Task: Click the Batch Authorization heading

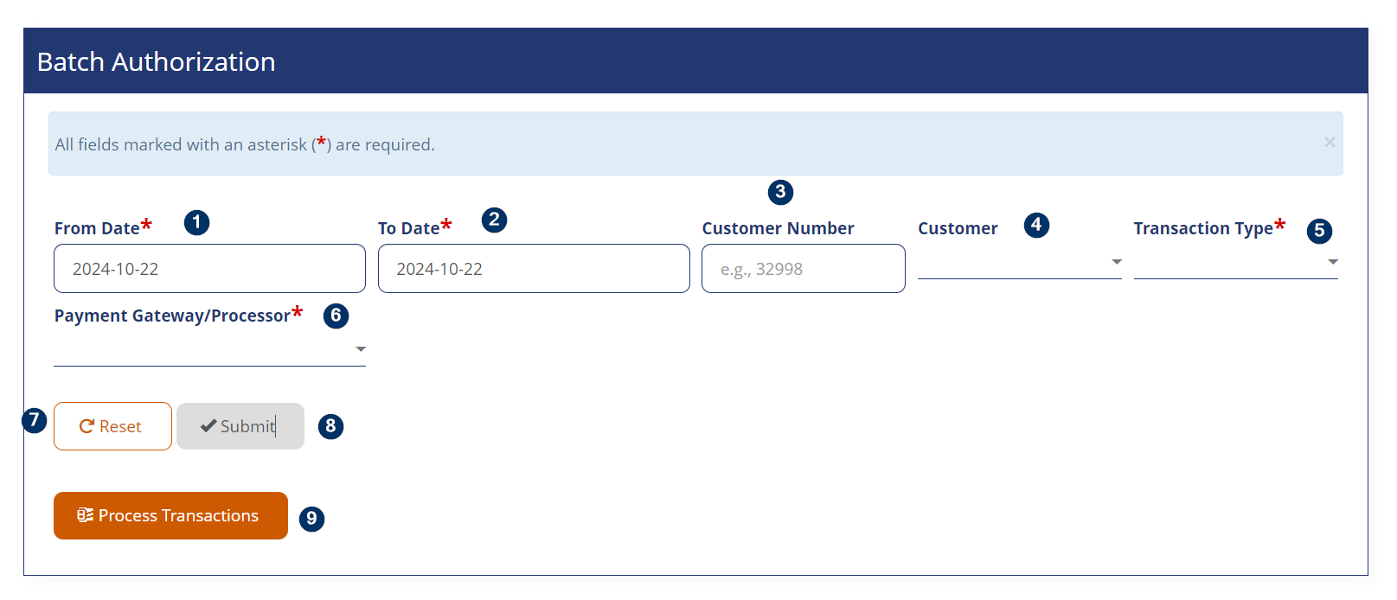Action: 157,61
